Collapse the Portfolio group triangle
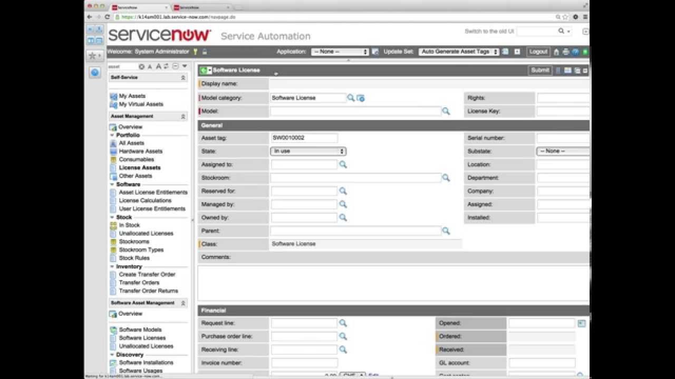This screenshot has height=379, width=675. (112, 135)
